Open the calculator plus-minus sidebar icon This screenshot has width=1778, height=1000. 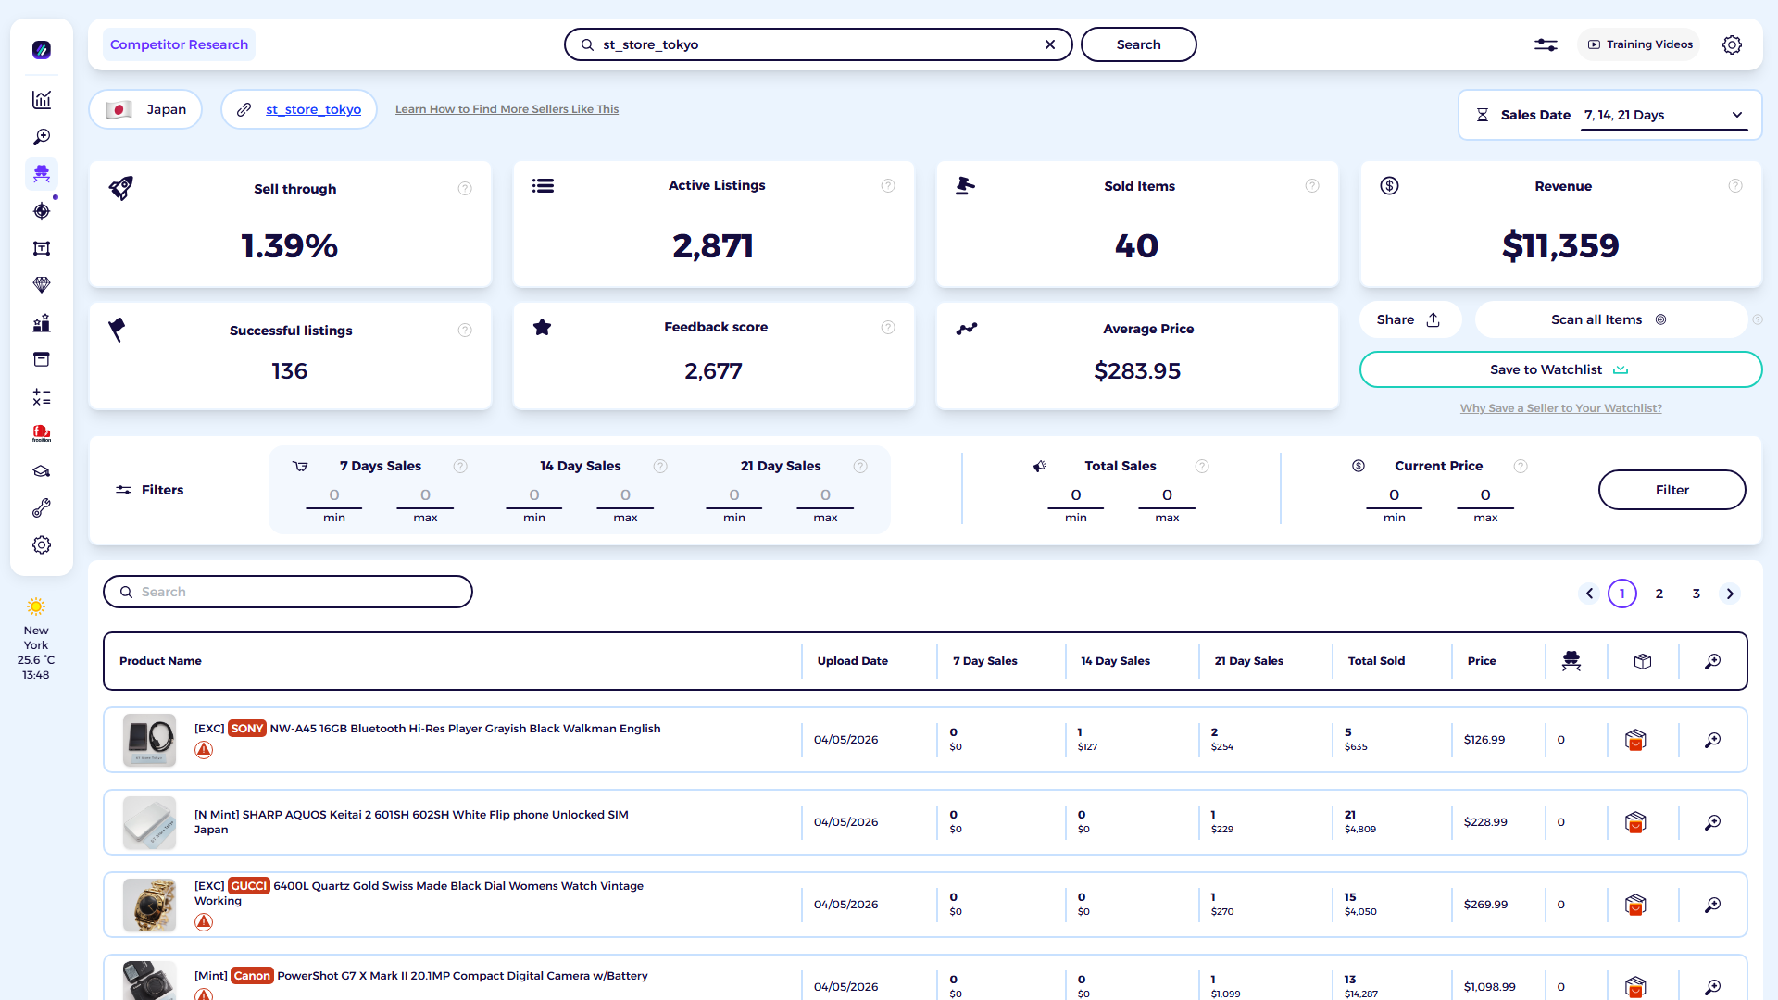[x=42, y=397]
